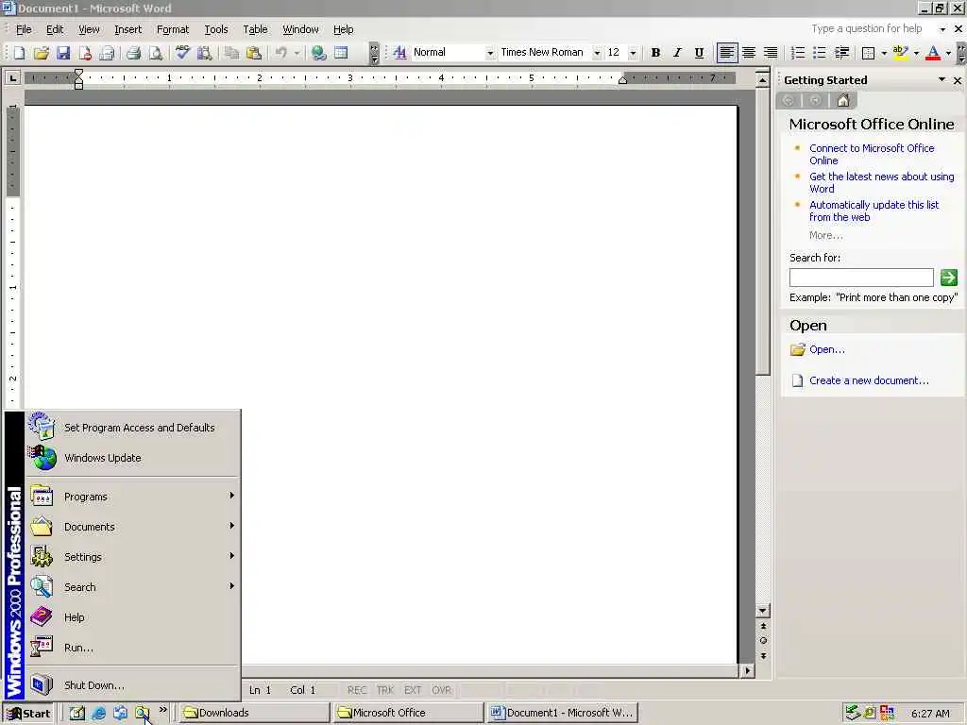This screenshot has width=967, height=725.
Task: Click the Open... link in the task pane
Action: [827, 349]
